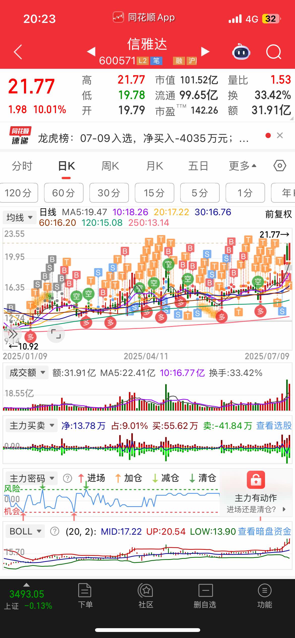Open the 主力密码 indicator dropdown
The height and width of the screenshot is (638, 295).
click(x=32, y=478)
